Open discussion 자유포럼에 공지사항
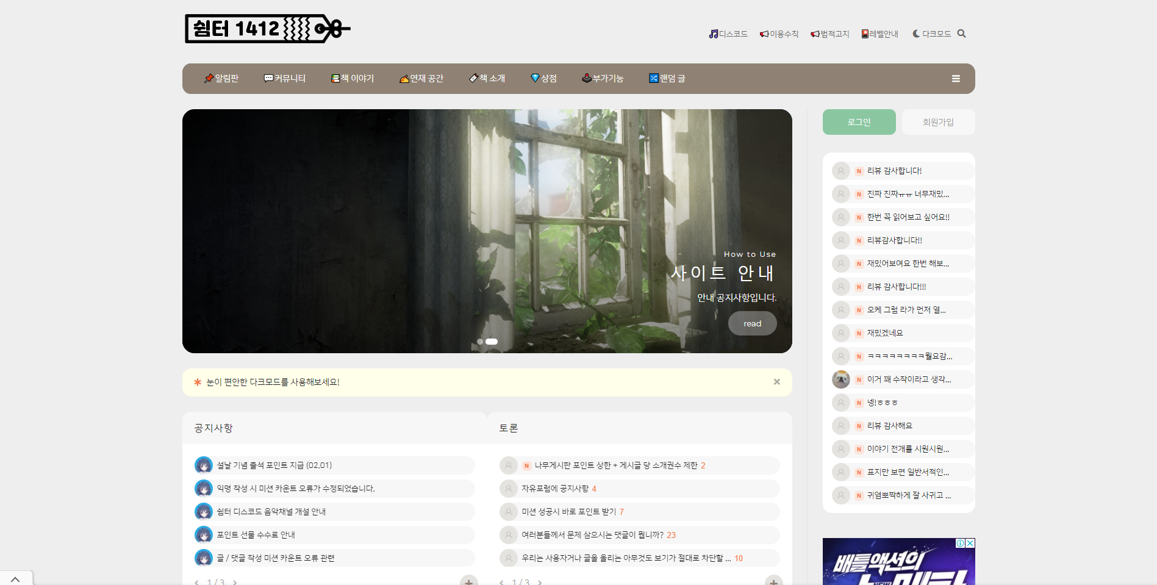1157x585 pixels. click(555, 489)
